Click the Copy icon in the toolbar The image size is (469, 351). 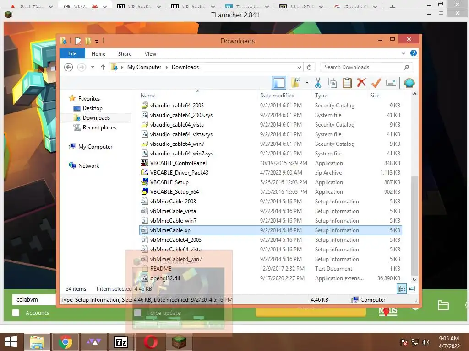point(333,83)
